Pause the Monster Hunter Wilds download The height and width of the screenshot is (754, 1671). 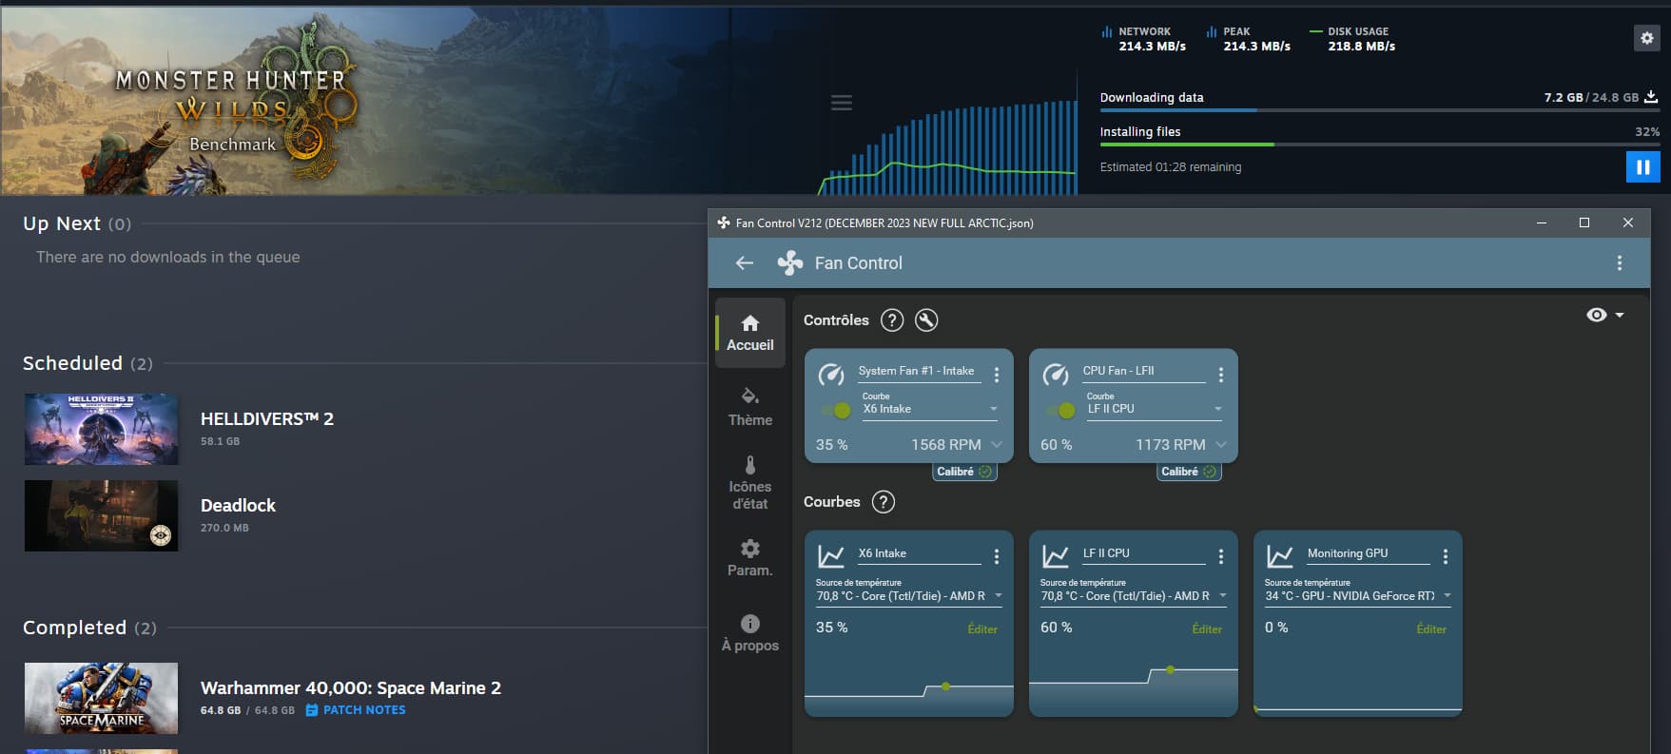(x=1642, y=167)
